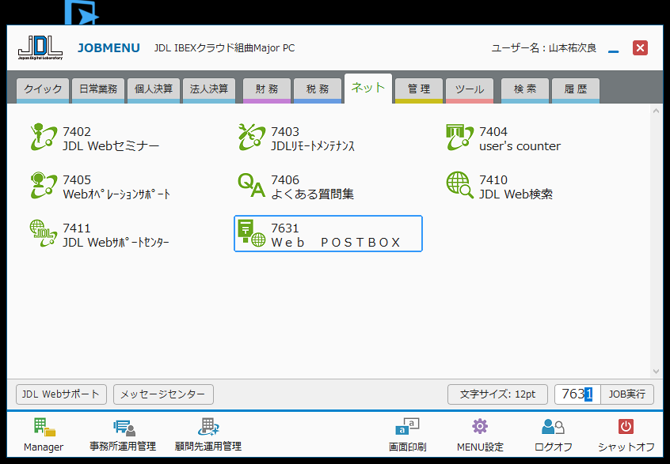Viewport: 670px width, 464px height.
Task: Open the 個人決算 tab
Action: [154, 89]
